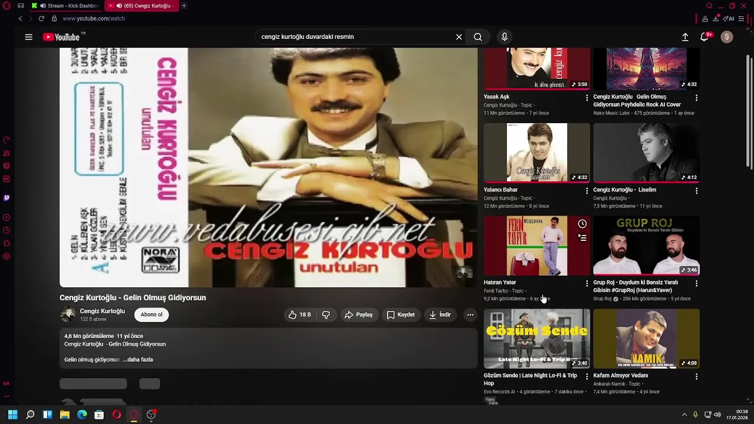Open the sidebar settings gear icon

[6, 257]
